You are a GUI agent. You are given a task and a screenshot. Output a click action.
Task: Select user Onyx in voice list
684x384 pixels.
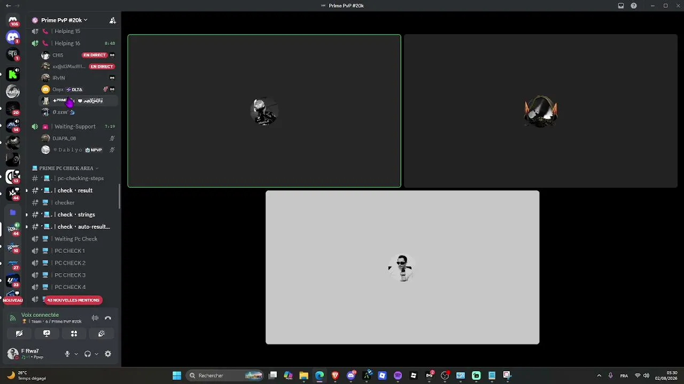pos(79,89)
